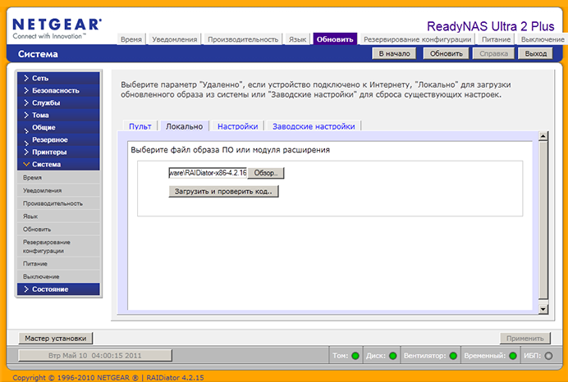Open the Производительность top tab

click(x=243, y=39)
